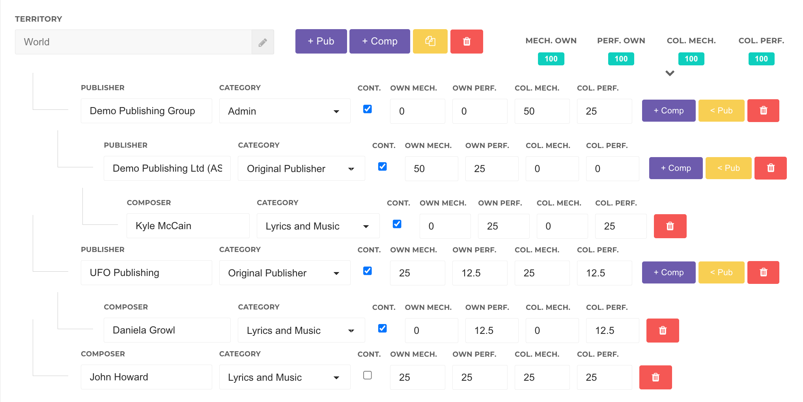This screenshot has width=803, height=402.
Task: Delete the Daniela Growl composer row
Action: (x=663, y=330)
